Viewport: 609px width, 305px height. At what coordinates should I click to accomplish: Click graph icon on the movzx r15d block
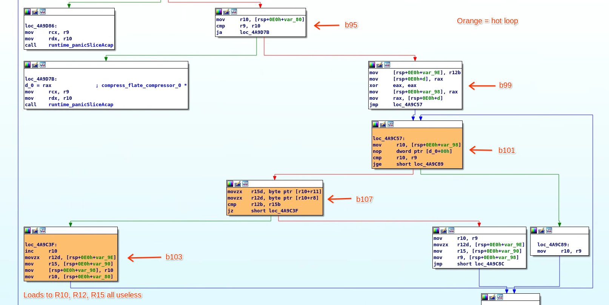(x=245, y=184)
